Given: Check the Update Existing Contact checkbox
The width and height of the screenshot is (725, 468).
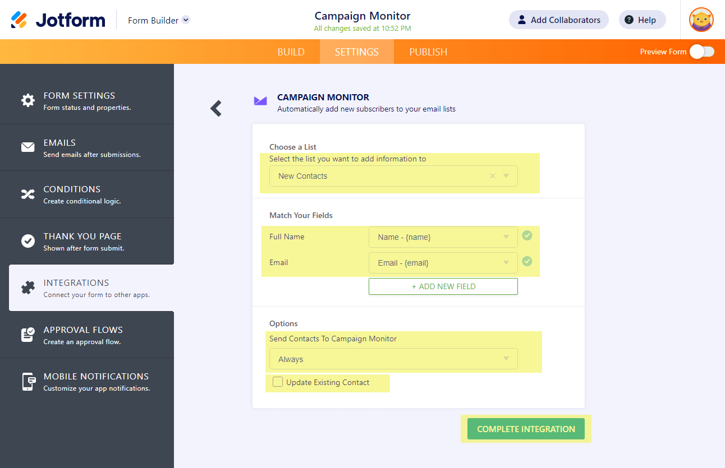Looking at the screenshot, I should [278, 382].
